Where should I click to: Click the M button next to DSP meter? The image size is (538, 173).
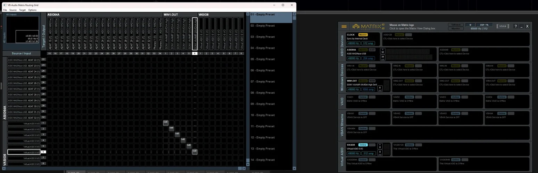point(470,25)
